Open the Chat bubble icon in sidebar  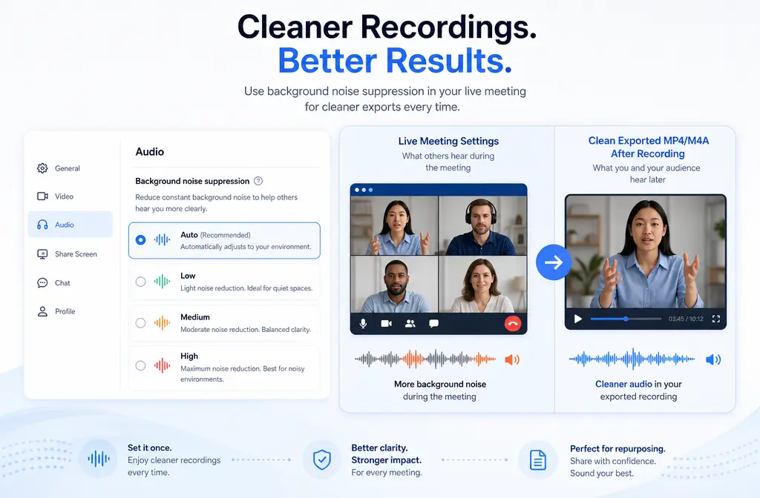pos(42,282)
